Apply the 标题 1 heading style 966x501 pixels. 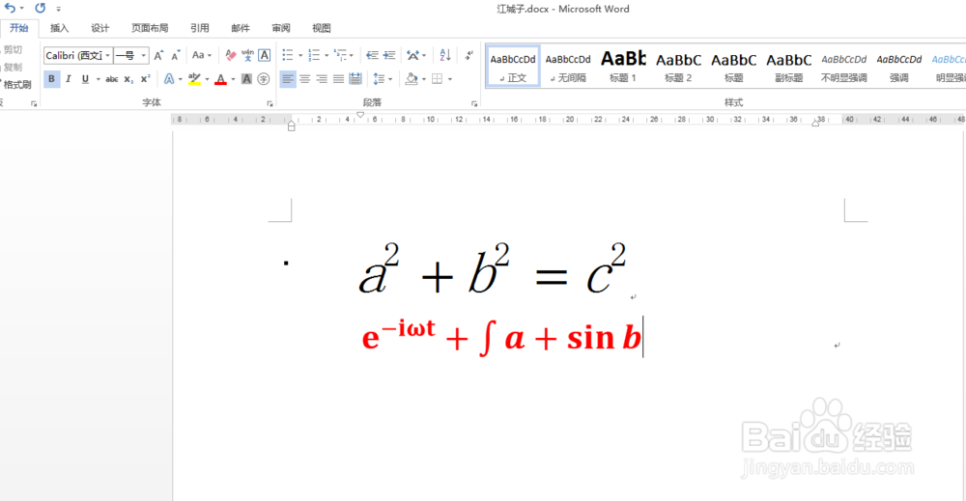point(623,67)
